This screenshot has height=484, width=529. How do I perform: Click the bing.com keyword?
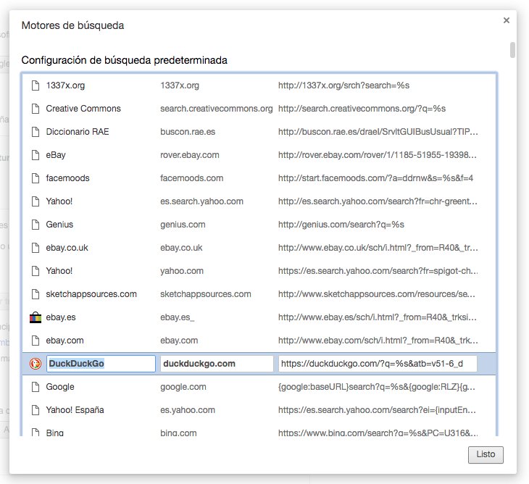178,433
